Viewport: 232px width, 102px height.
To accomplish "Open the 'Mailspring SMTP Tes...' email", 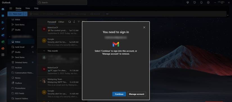I will pyautogui.click(x=59, y=82).
